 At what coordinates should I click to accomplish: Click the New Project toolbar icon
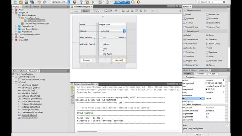pos(21,2)
